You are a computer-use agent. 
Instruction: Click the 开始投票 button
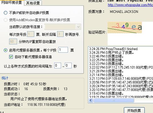134,110
